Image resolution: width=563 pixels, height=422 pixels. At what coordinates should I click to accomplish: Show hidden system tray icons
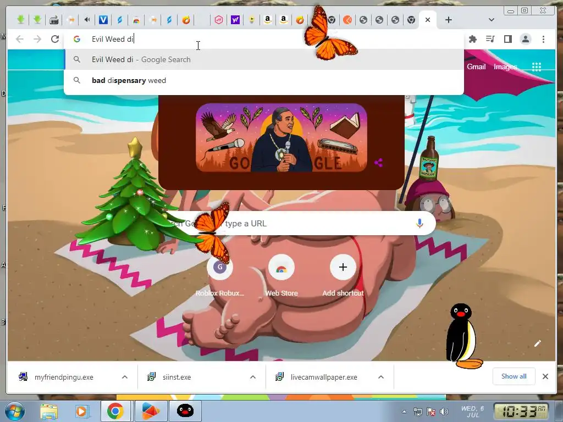[404, 412]
